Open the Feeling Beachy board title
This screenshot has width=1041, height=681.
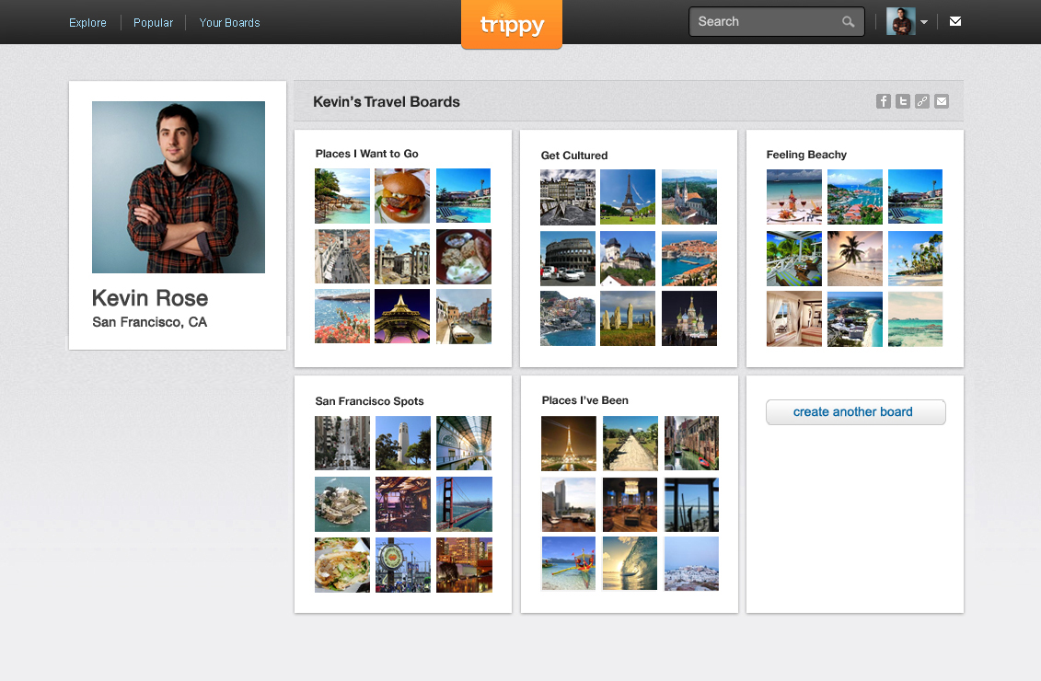point(806,155)
